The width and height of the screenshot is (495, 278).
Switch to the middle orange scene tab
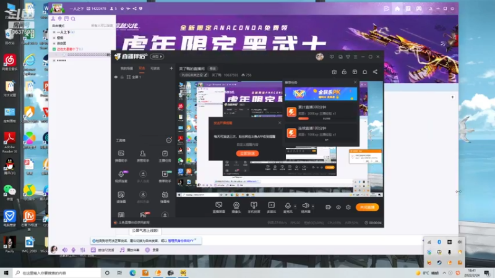(142, 68)
